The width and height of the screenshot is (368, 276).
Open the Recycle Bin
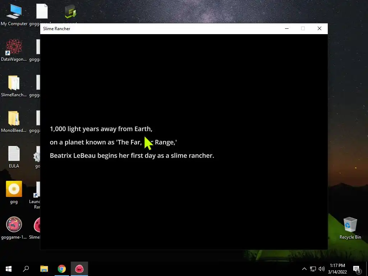350,228
